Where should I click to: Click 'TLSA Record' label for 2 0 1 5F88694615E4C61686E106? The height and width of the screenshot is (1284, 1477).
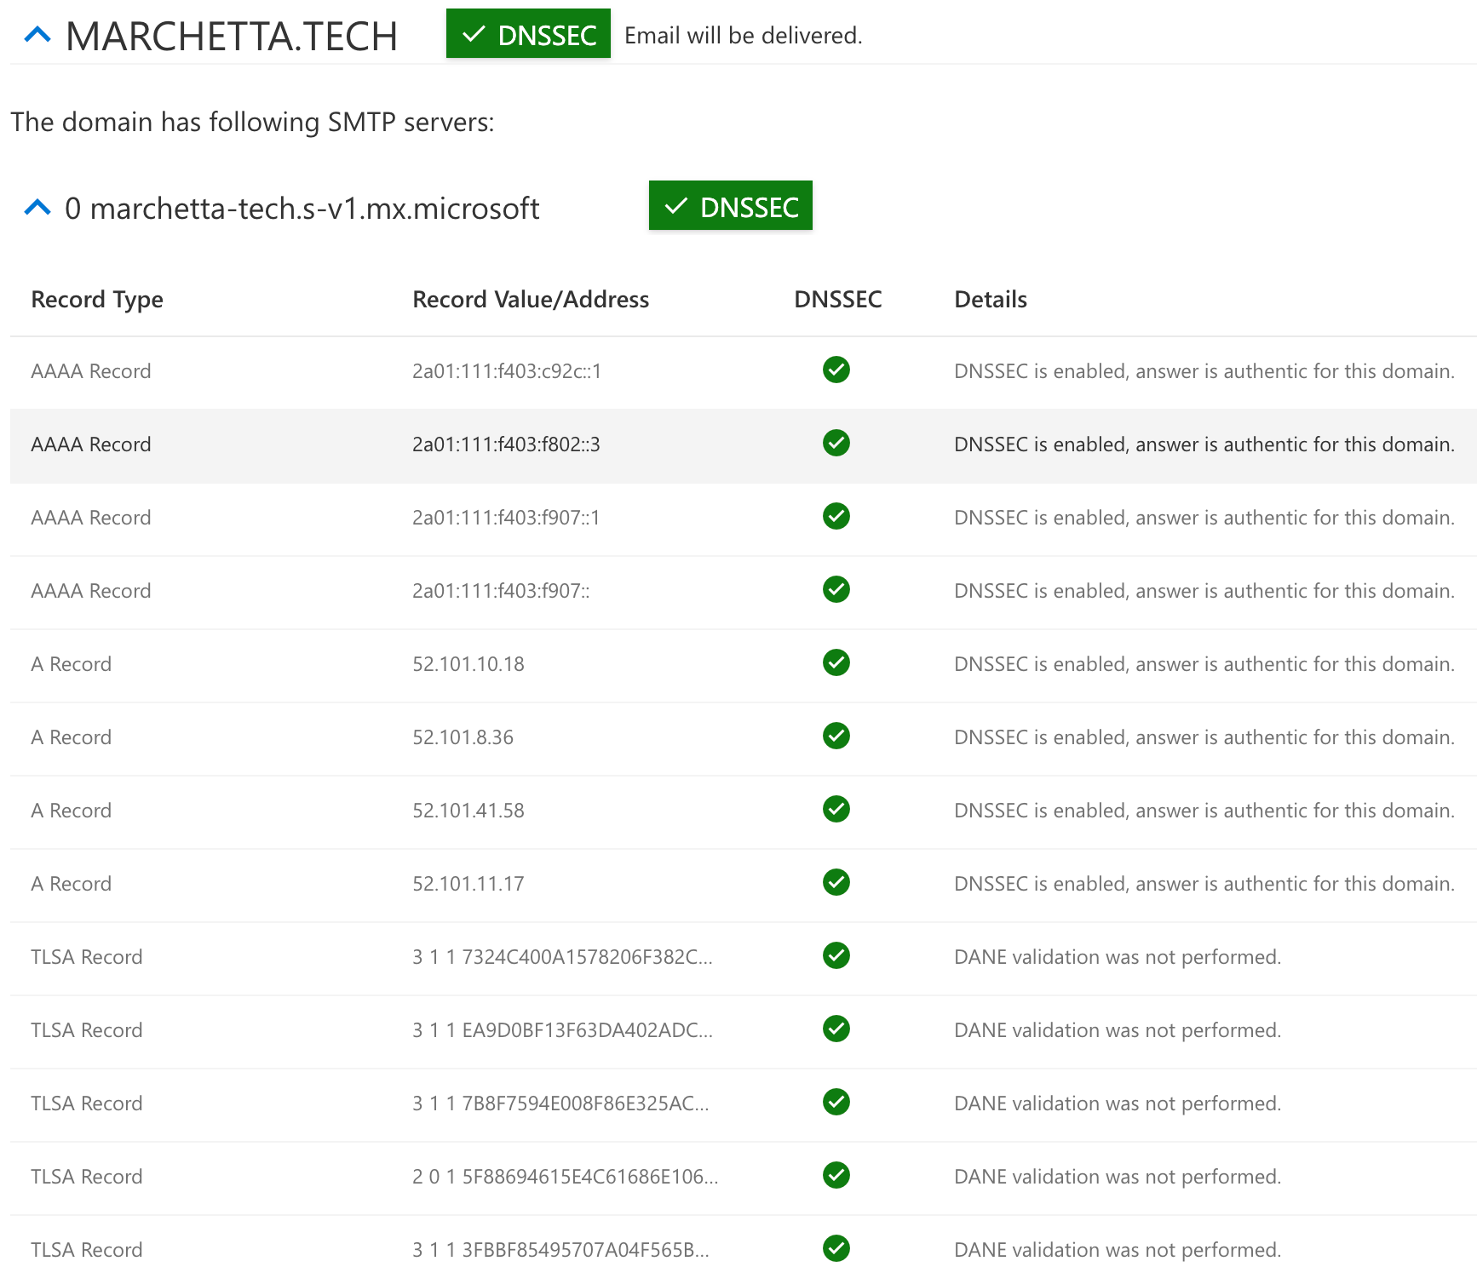pyautogui.click(x=87, y=1177)
